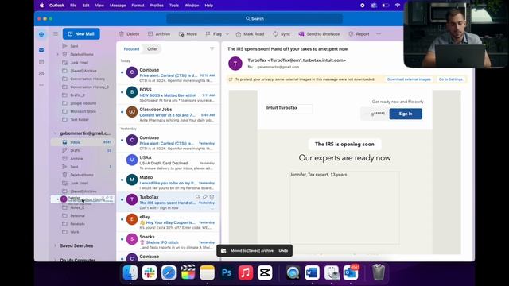This screenshot has height=286, width=509.
Task: Switch to the Other tab
Action: (x=152, y=49)
